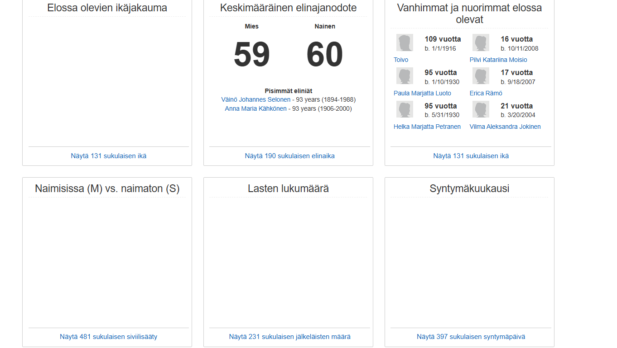Select the Pilvi Katariina Moisio link
Viewport: 617px width, 348px height.
[x=498, y=60]
